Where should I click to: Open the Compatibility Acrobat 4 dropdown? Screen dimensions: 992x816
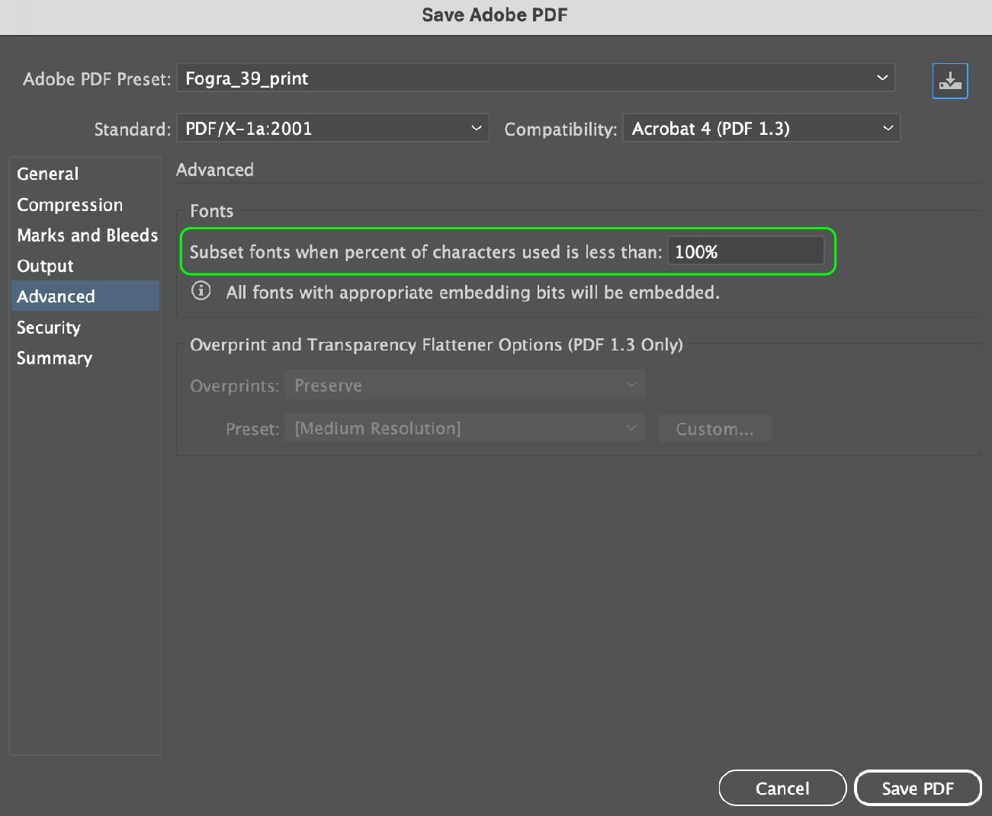[761, 128]
